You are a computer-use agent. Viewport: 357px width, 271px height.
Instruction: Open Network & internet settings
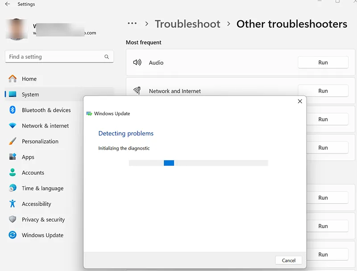44,126
